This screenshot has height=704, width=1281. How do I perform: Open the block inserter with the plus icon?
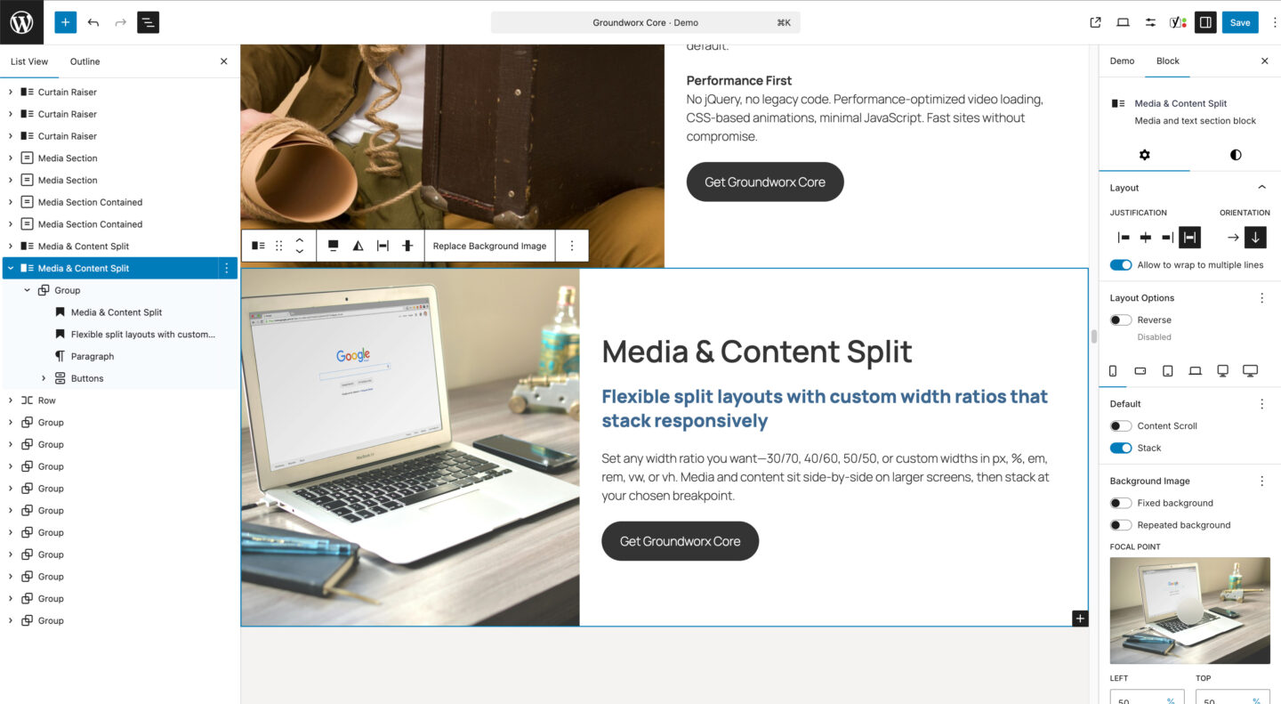pyautogui.click(x=65, y=21)
